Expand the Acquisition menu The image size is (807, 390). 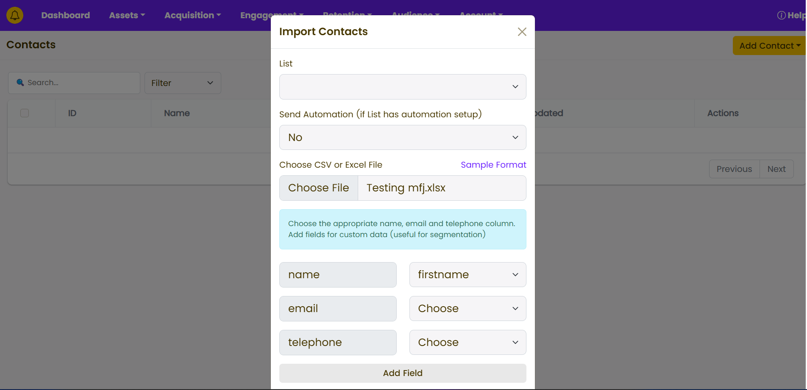tap(192, 15)
